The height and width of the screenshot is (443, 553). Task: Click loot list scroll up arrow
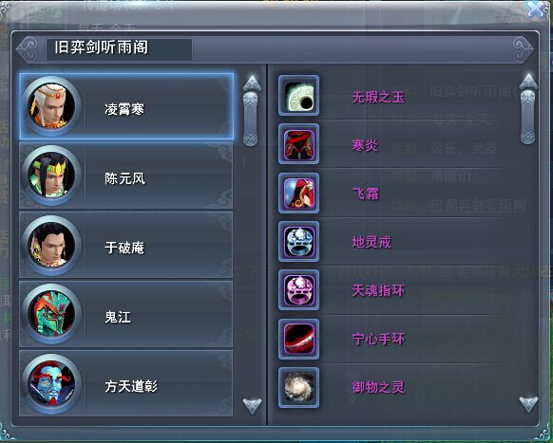(x=528, y=82)
